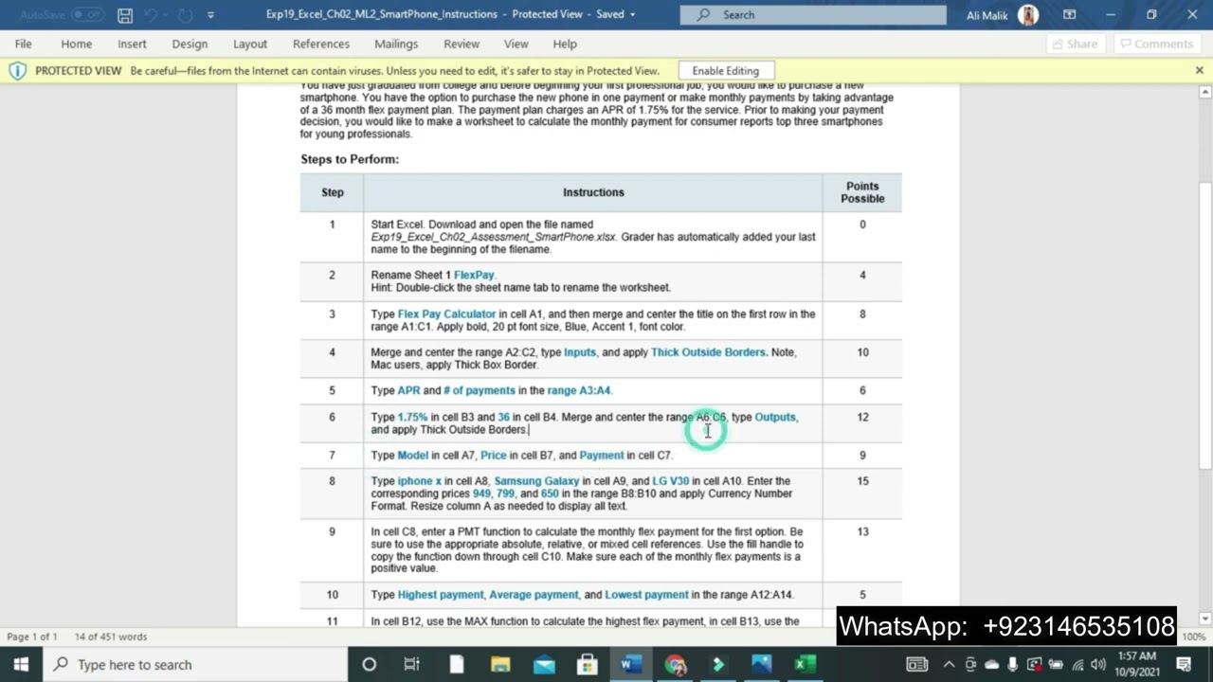Click the taskbar 'Type here to search' box
1213x682 pixels.
(195, 664)
